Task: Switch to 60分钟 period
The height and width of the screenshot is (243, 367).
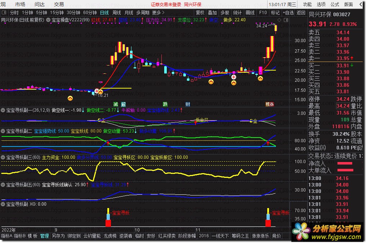Action: (x=90, y=13)
